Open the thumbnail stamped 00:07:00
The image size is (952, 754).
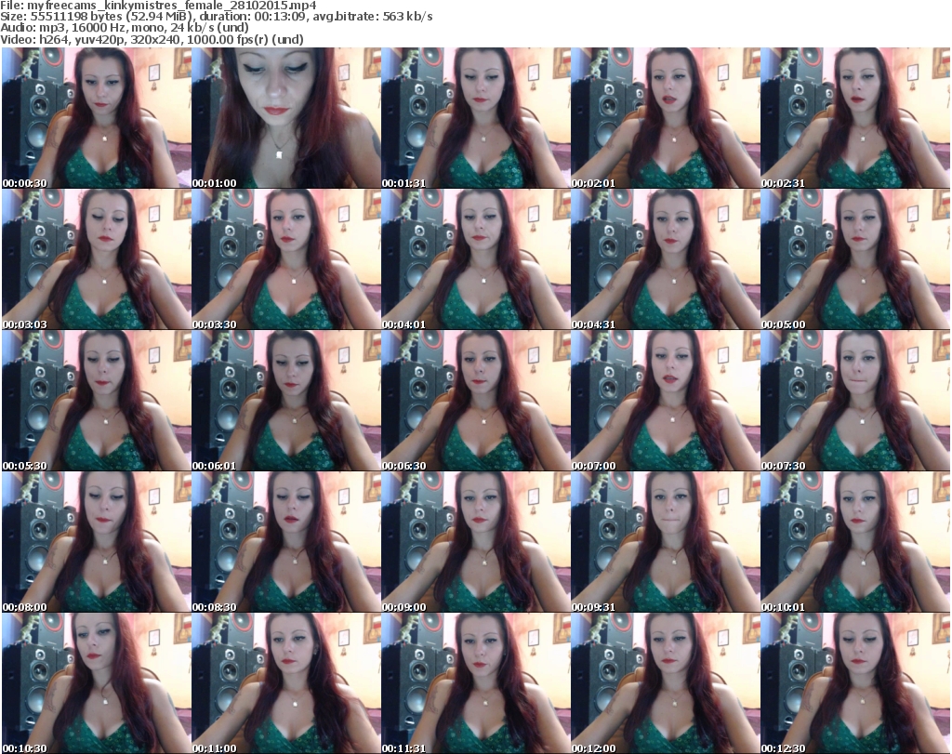click(x=666, y=401)
